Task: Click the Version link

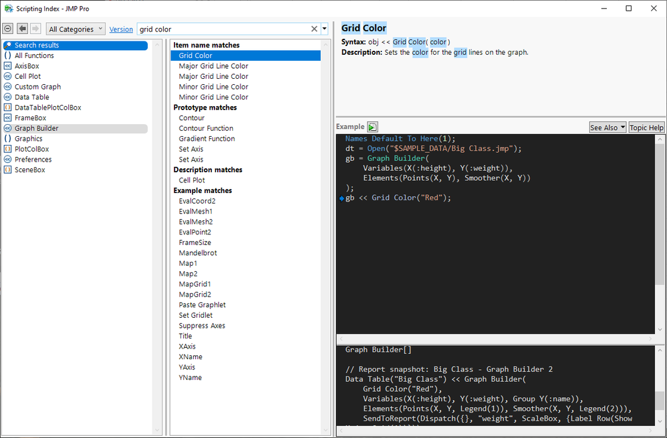Action: click(x=121, y=29)
